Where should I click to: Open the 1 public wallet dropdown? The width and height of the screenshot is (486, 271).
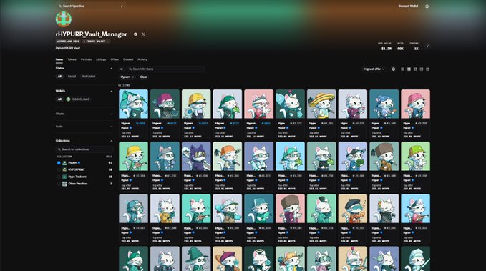[96, 41]
